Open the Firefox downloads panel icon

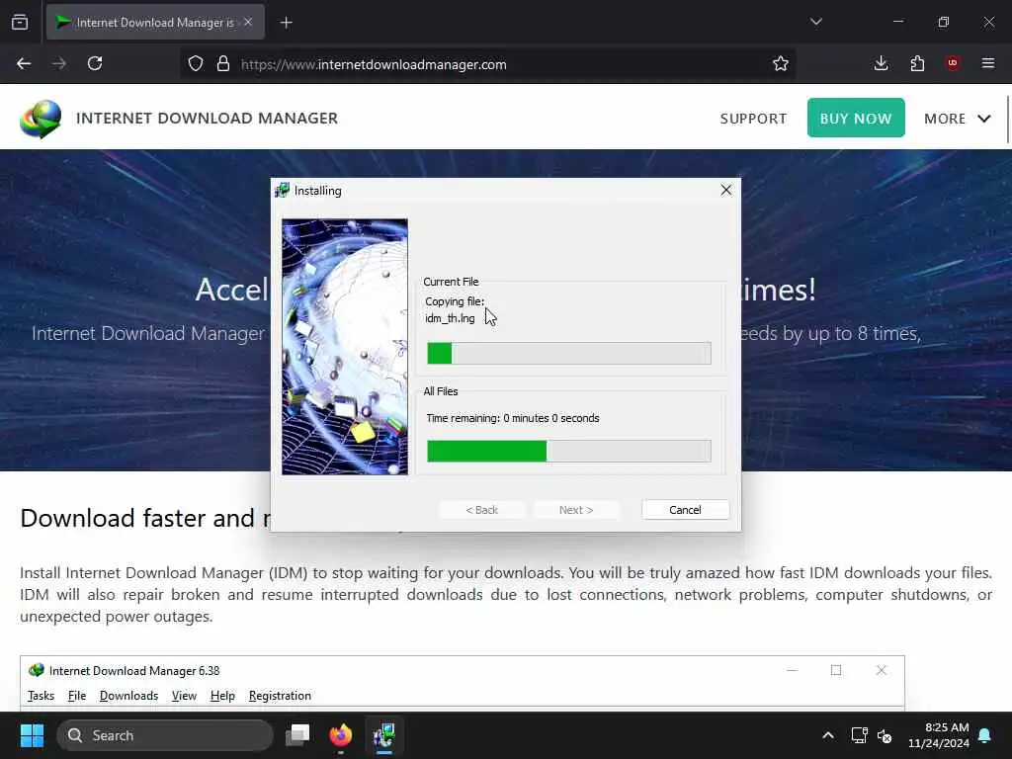[x=881, y=63]
